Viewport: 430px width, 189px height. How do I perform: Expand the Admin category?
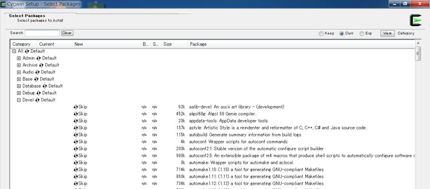(x=18, y=58)
